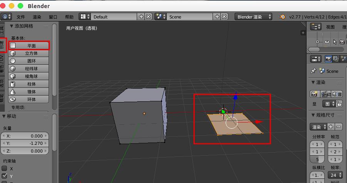Switch to the 创建 tool shelf tab
Screen dimensions: 347x183
coord(2,45)
